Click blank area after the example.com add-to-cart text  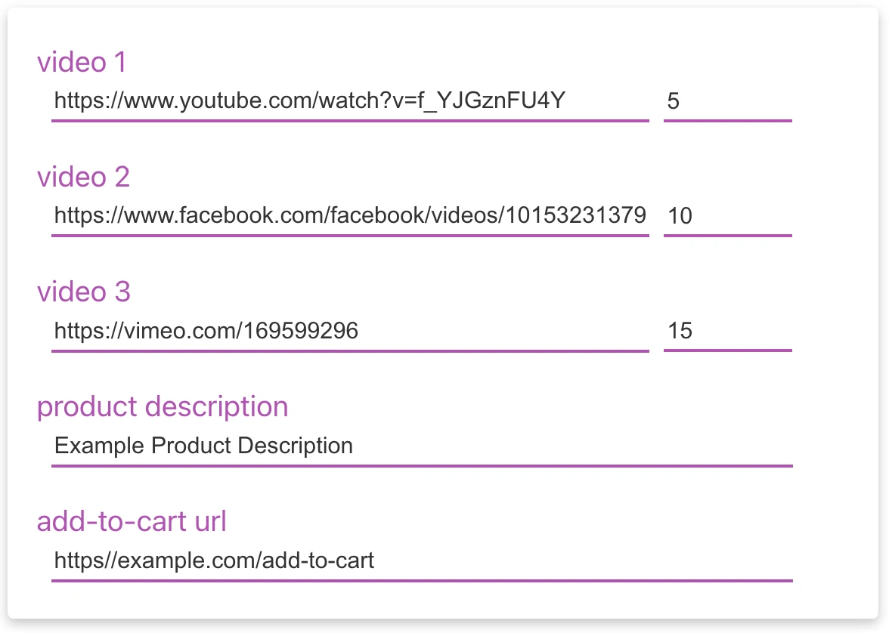click(x=582, y=560)
